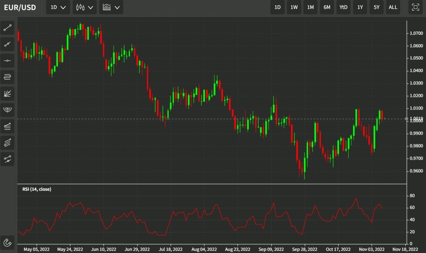The image size is (426, 253).
Task: Switch the range to 1W
Action: pos(294,7)
